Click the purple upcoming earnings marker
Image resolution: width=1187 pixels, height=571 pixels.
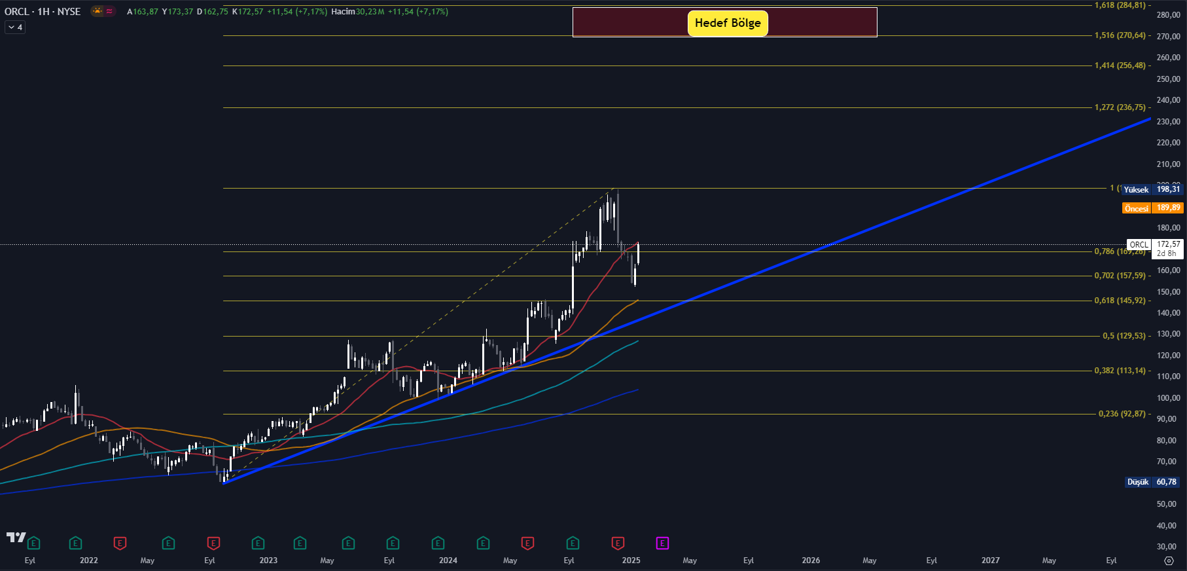tap(662, 543)
